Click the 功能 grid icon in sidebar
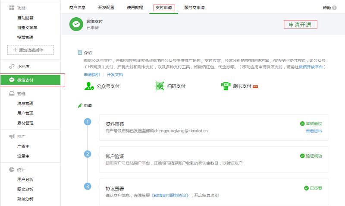Image resolution: width=345 pixels, height=206 pixels. tap(12, 8)
